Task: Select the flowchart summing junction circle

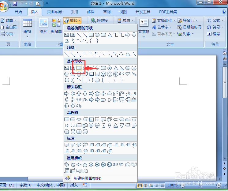Action: click(91, 125)
